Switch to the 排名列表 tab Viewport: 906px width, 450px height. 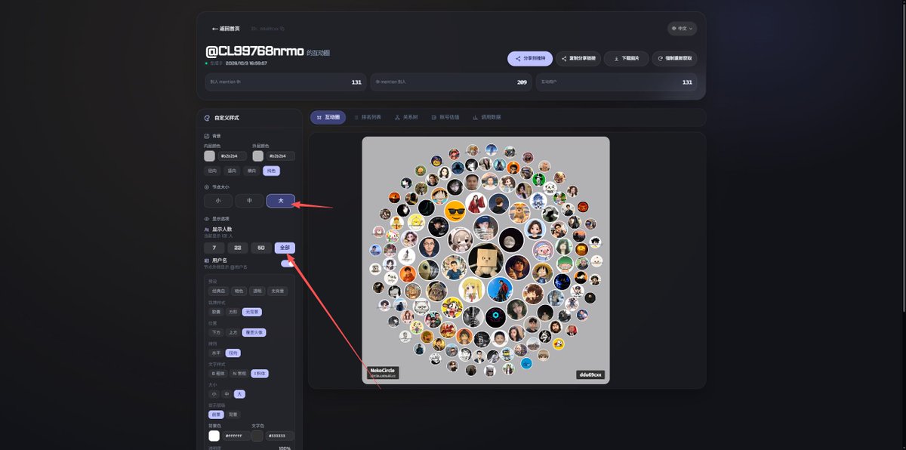pyautogui.click(x=368, y=117)
